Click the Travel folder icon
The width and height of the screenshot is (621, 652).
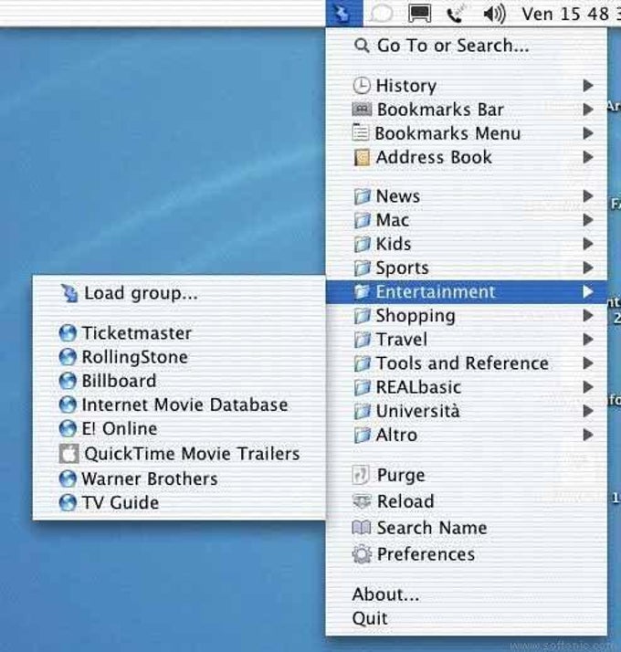tap(362, 340)
